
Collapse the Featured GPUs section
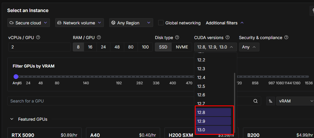(x=12, y=119)
